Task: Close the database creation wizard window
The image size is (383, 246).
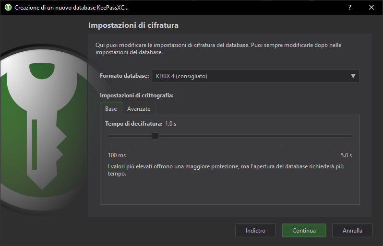Action: pos(371,8)
